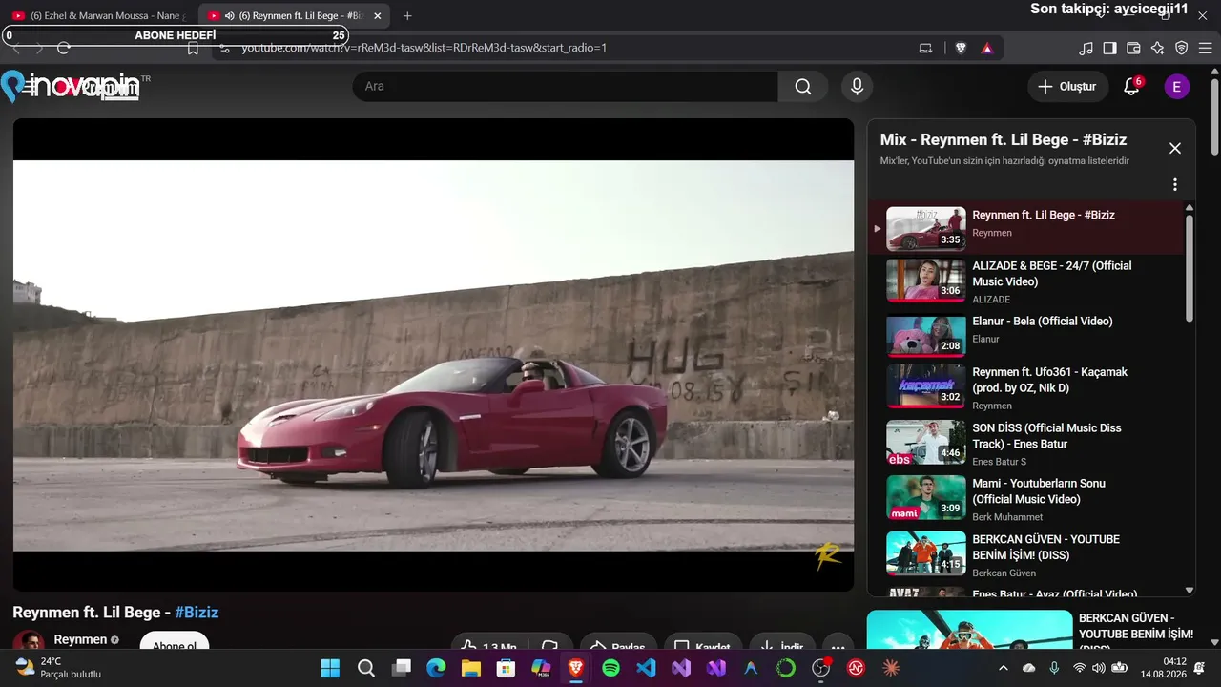The width and height of the screenshot is (1221, 687).
Task: Click the Brave Shields lion icon
Action: click(x=961, y=48)
